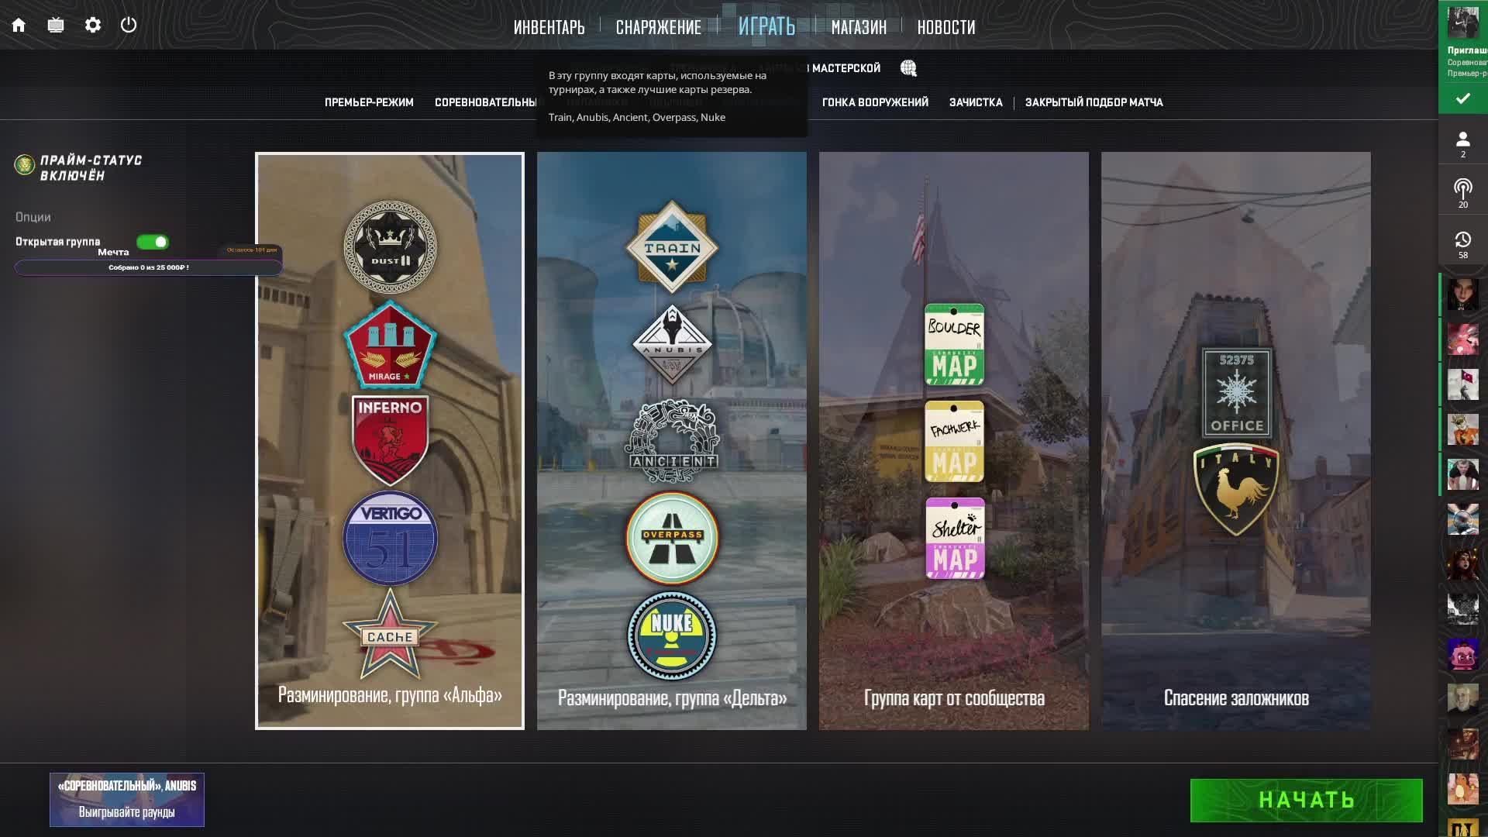Open the НОВОСТИ tab

point(945,27)
